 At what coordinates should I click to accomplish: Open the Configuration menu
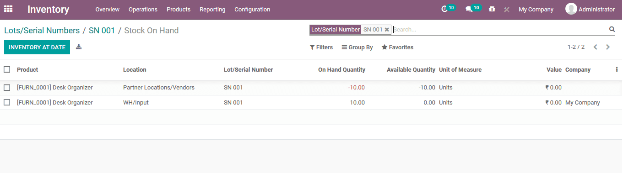252,9
